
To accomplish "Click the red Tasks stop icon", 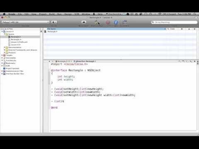I will [108, 22].
